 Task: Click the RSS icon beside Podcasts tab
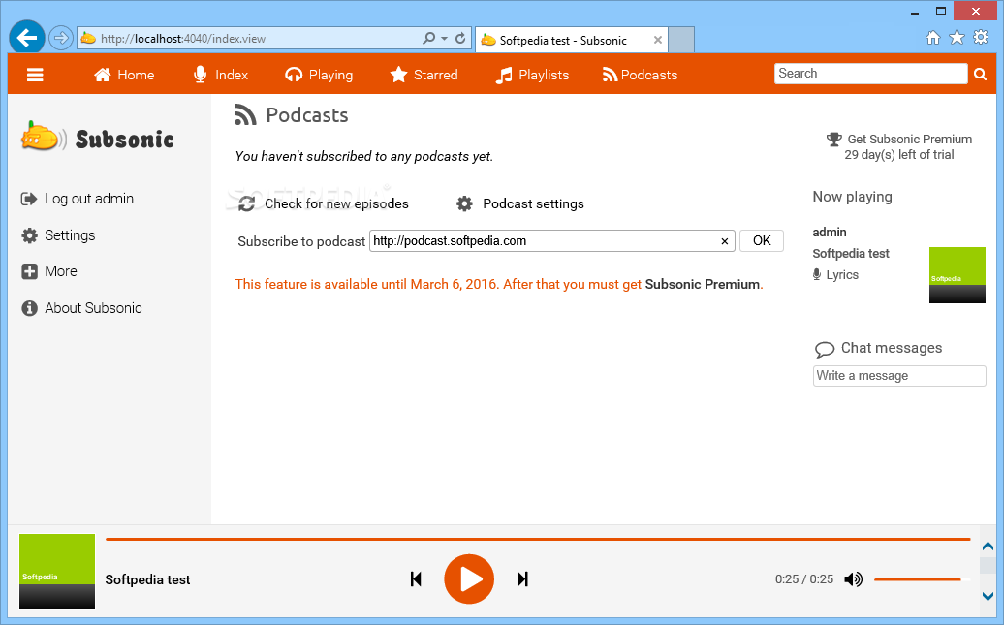point(610,75)
